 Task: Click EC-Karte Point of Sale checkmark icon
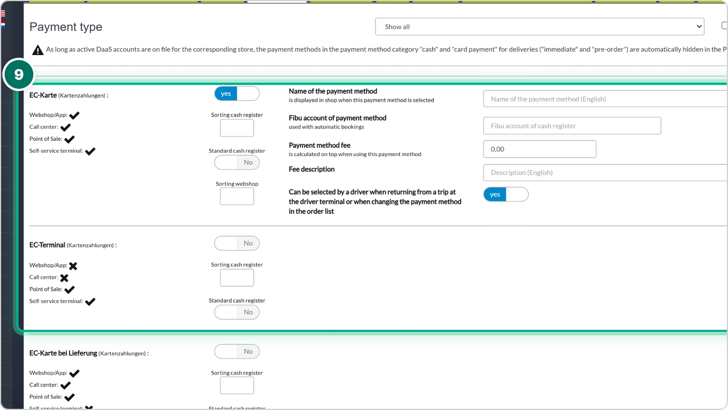[70, 139]
